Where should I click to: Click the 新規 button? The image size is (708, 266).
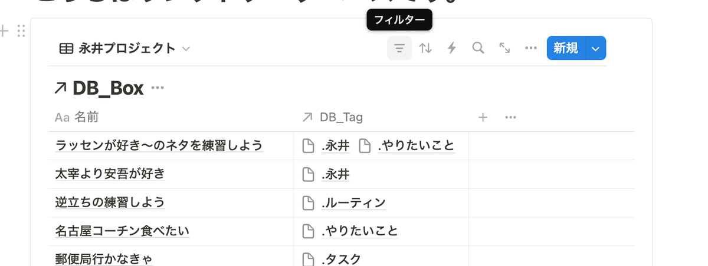click(566, 48)
